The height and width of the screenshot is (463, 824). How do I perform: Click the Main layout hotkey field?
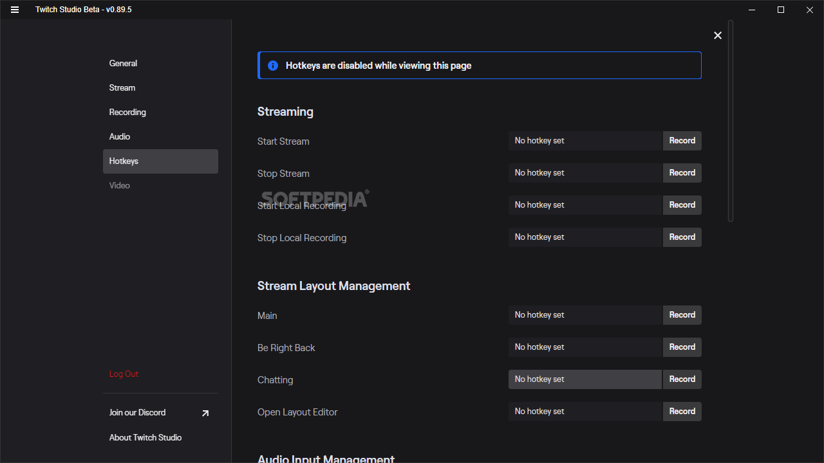pyautogui.click(x=585, y=315)
